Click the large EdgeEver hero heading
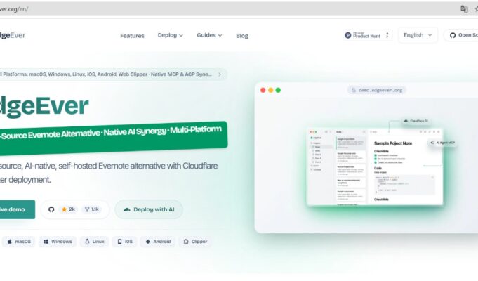The image size is (478, 281). click(x=44, y=106)
